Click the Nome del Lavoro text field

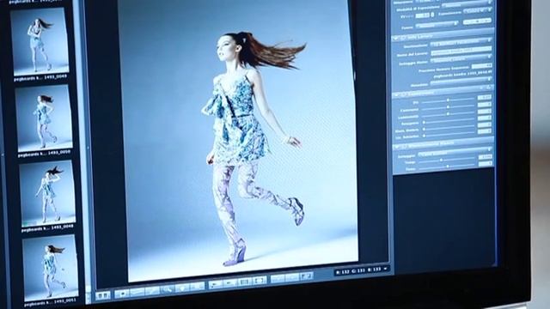pyautogui.click(x=461, y=51)
